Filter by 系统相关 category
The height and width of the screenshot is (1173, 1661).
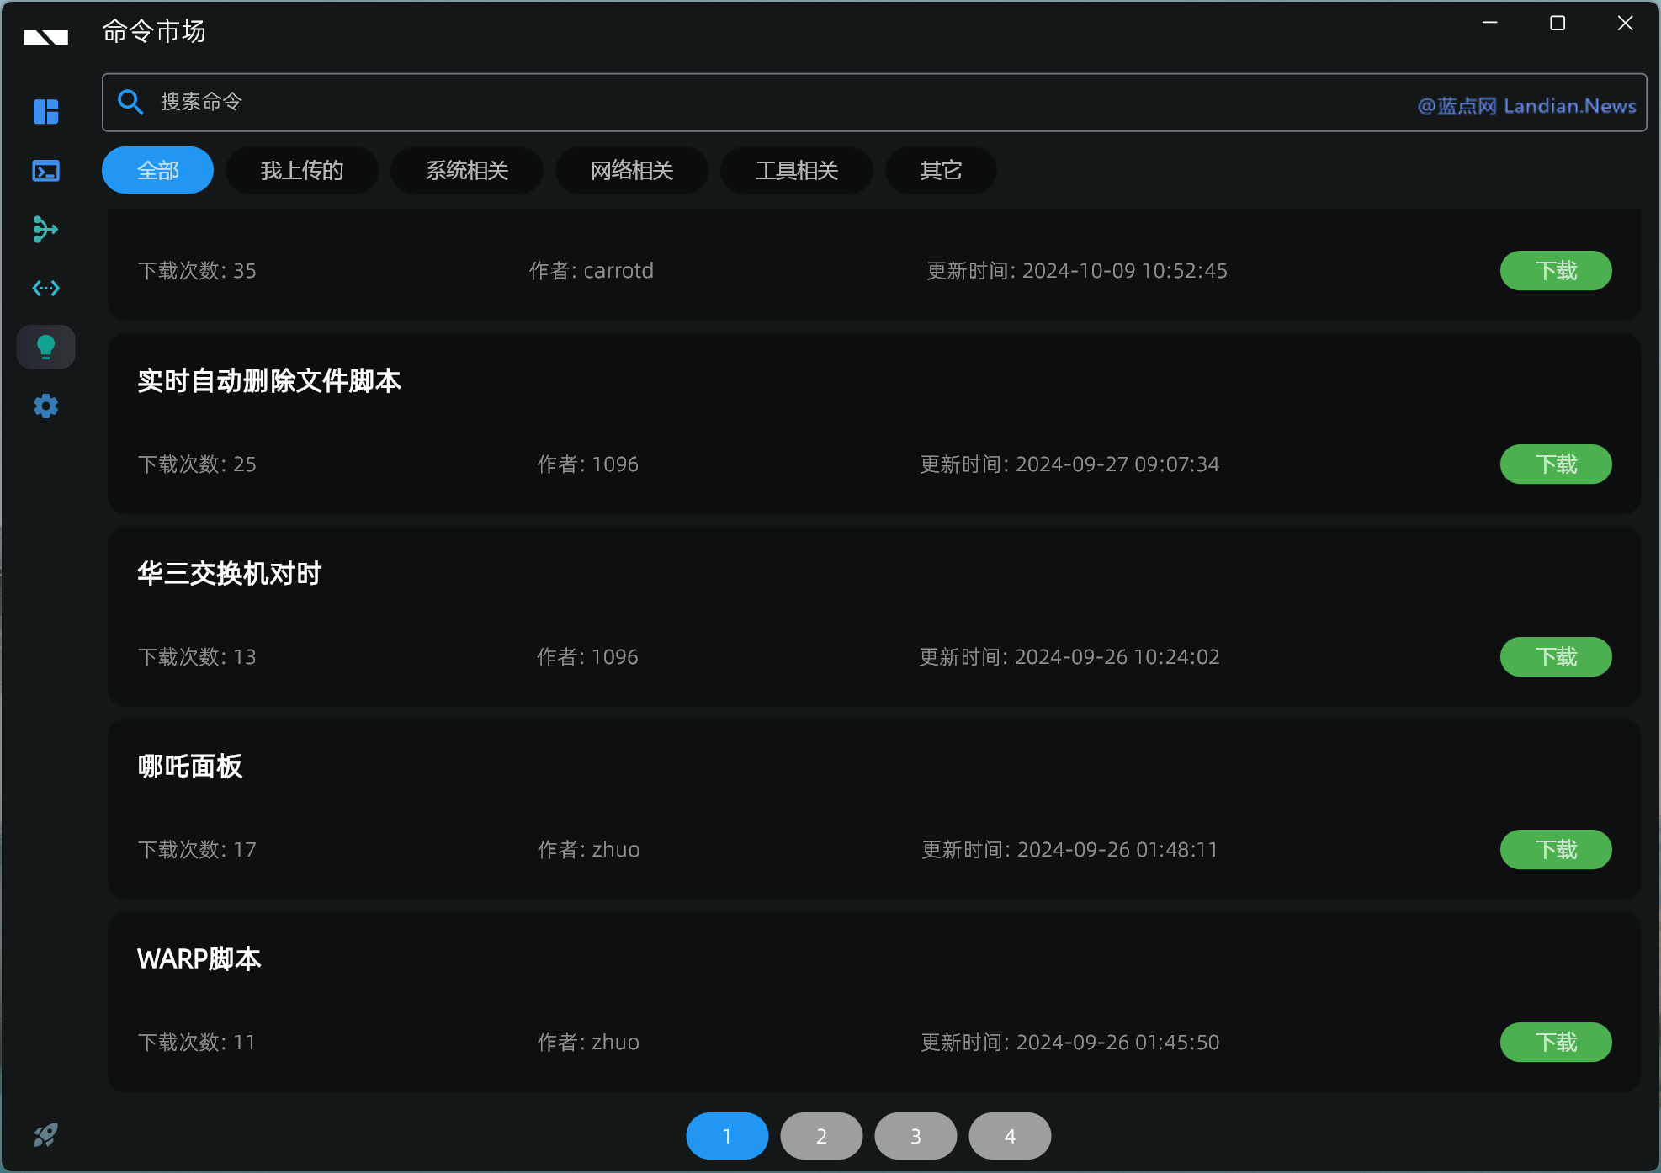tap(466, 170)
